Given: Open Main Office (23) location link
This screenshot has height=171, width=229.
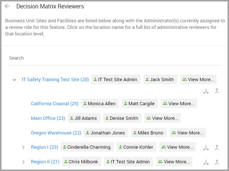Looking at the screenshot, I should point(48,118).
